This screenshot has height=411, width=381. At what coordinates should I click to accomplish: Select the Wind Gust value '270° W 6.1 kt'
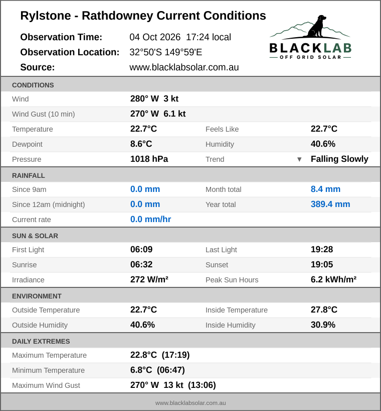pos(158,114)
